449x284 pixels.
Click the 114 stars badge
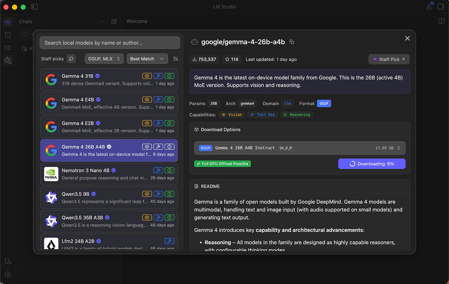coord(232,59)
